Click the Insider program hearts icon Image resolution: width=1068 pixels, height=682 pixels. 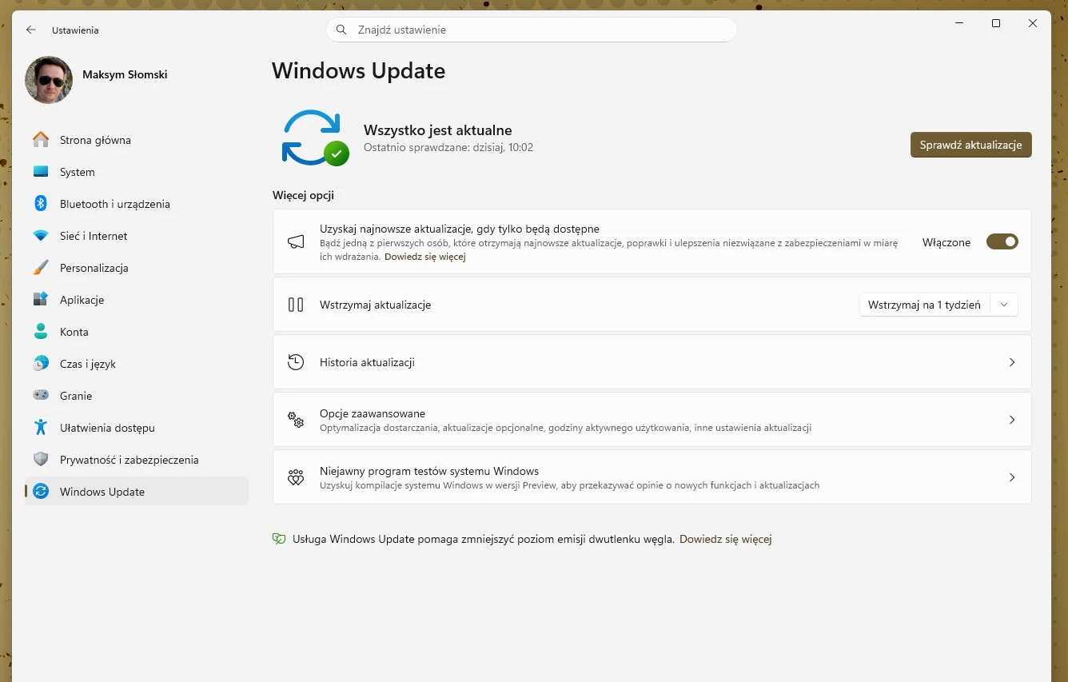(x=296, y=477)
